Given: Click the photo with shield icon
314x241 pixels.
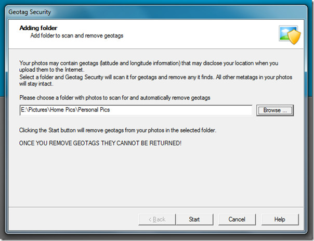Looking at the screenshot, I should point(290,35).
